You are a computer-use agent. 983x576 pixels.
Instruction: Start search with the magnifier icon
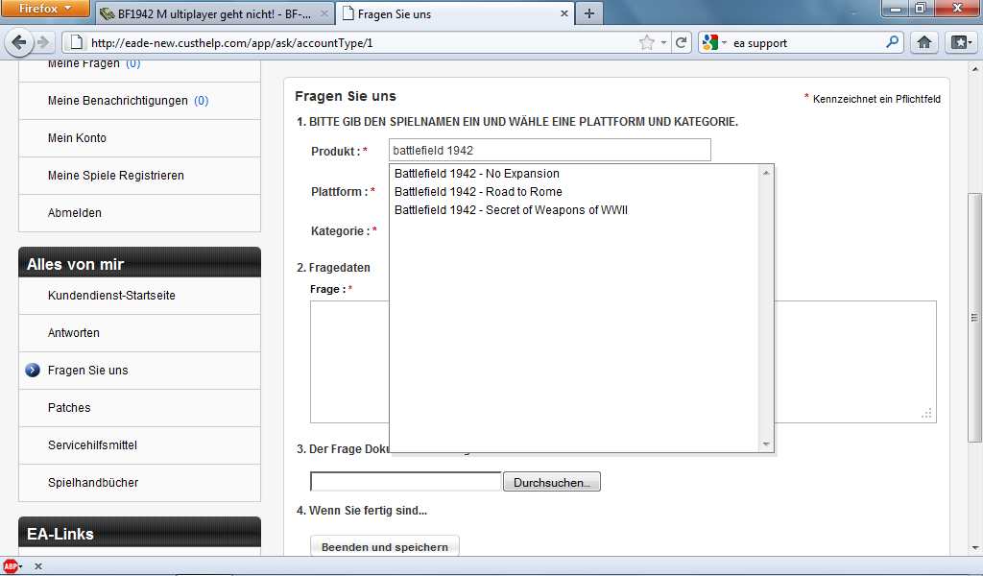892,42
